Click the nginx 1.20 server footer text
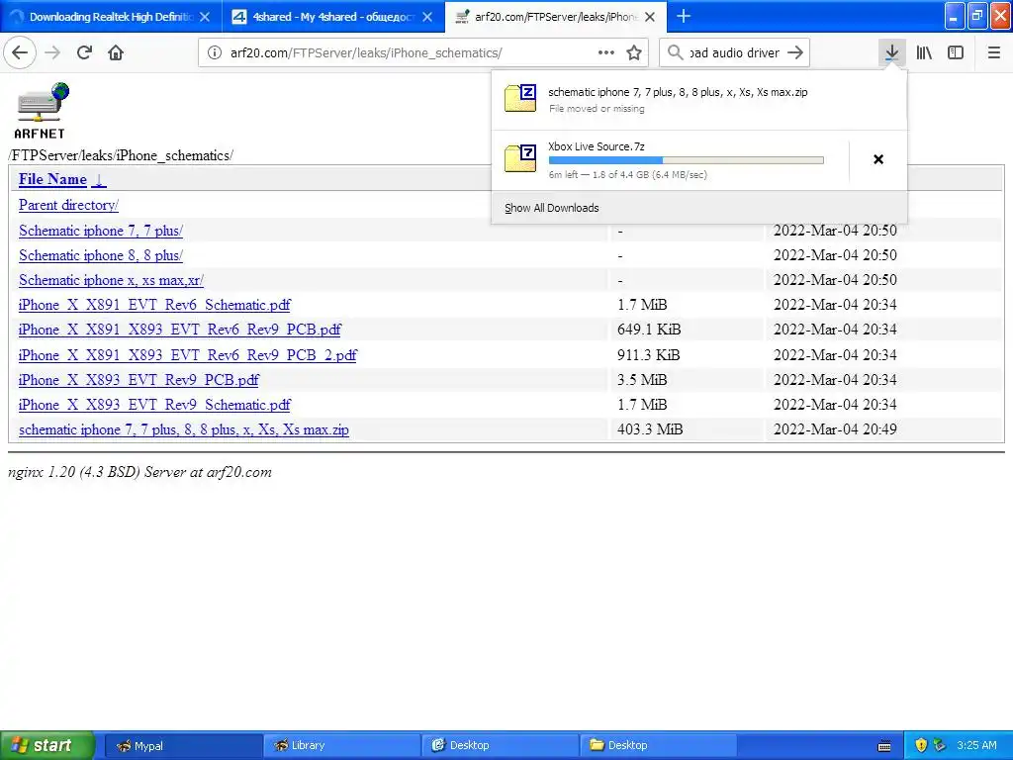1013x760 pixels. click(x=139, y=472)
